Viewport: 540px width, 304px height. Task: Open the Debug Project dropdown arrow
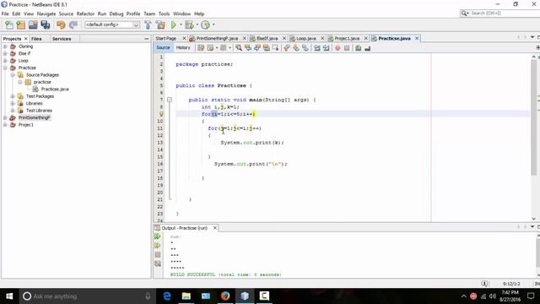coord(197,24)
